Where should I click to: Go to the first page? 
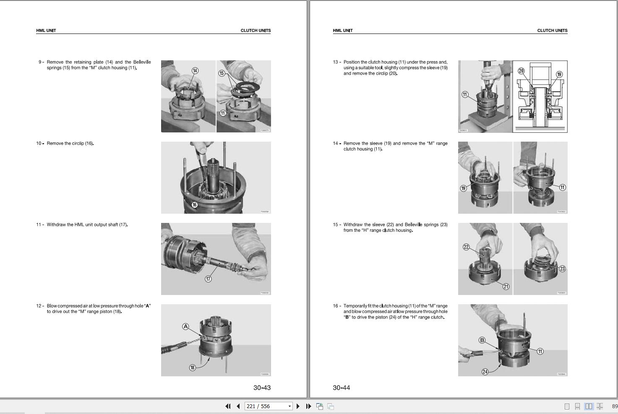click(x=228, y=406)
